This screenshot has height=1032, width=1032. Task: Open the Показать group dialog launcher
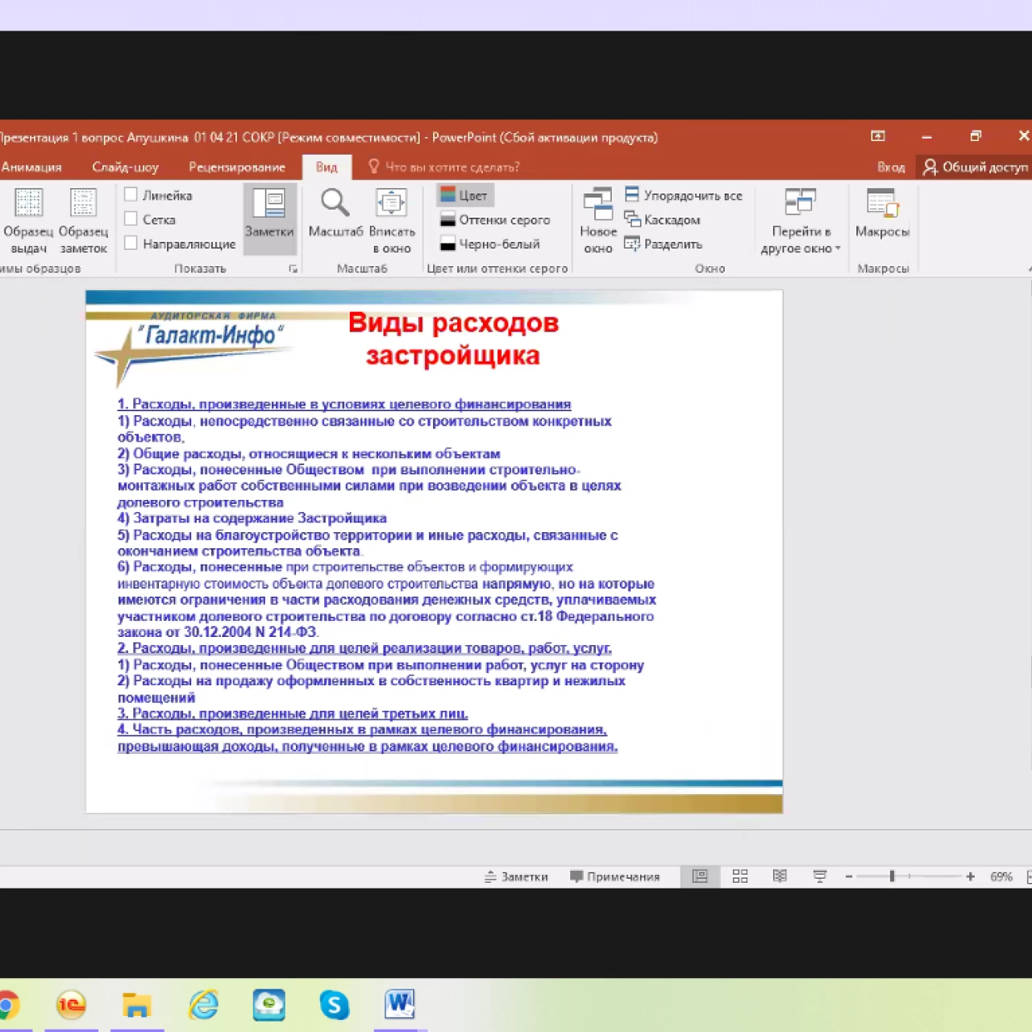[293, 269]
